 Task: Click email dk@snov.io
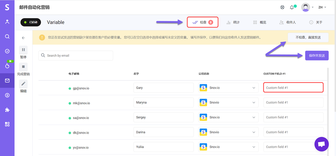click(81, 132)
